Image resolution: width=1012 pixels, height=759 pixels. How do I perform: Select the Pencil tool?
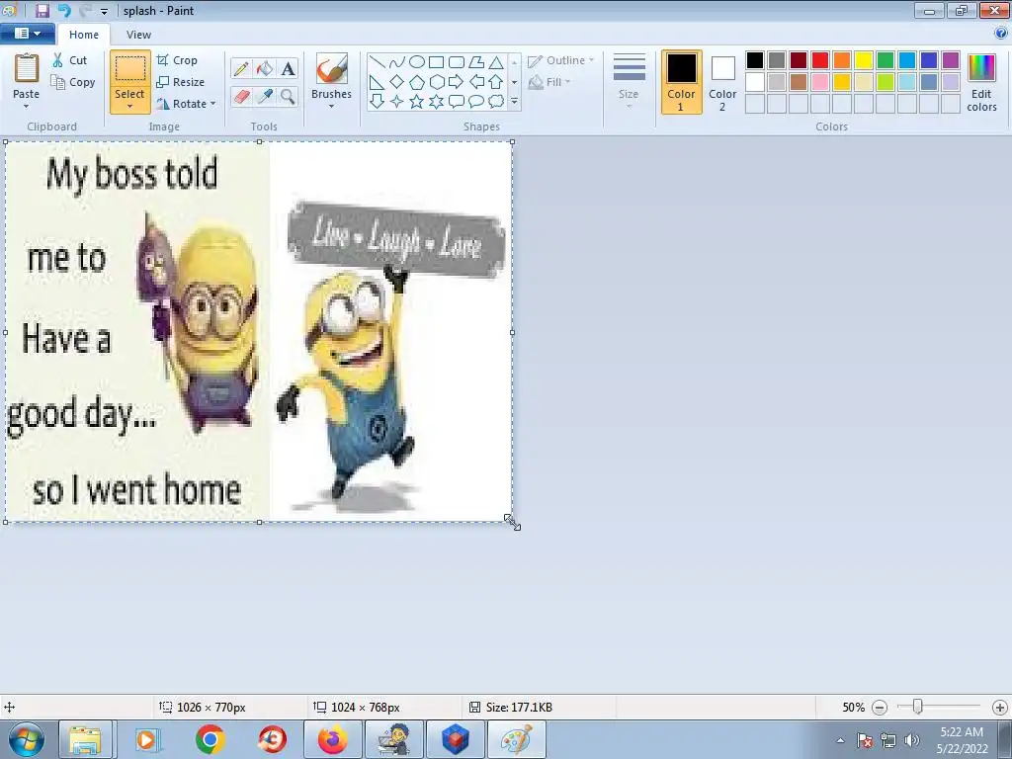(x=241, y=68)
